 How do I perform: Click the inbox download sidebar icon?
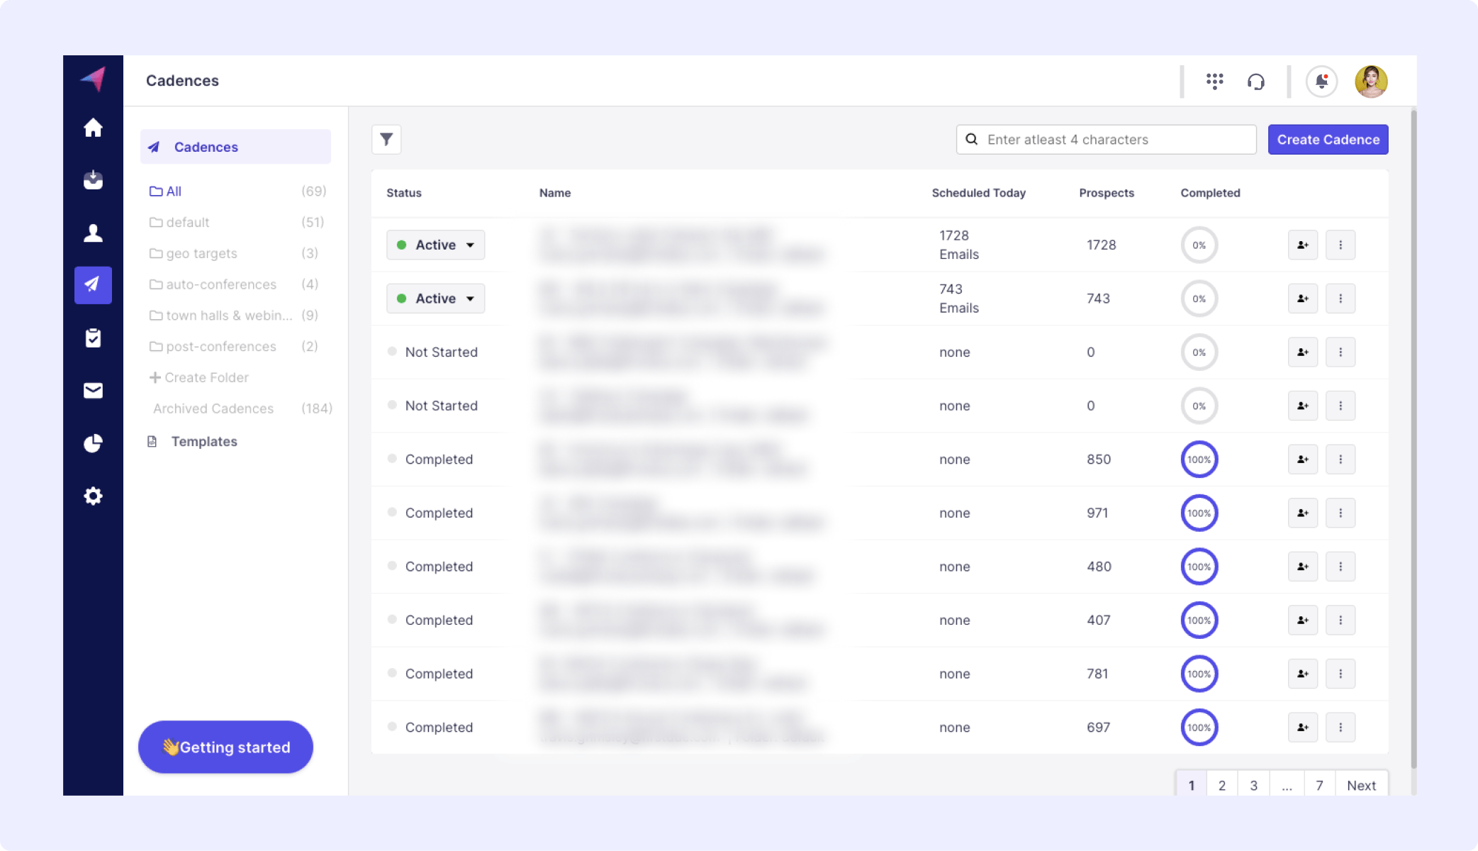click(x=93, y=180)
